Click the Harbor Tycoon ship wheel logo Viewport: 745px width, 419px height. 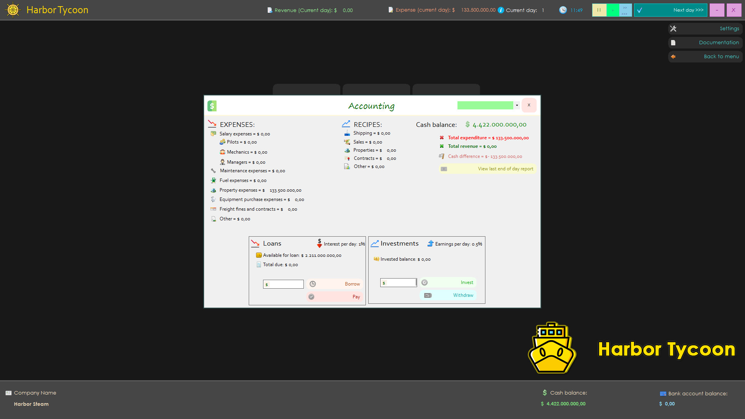[x=13, y=10]
